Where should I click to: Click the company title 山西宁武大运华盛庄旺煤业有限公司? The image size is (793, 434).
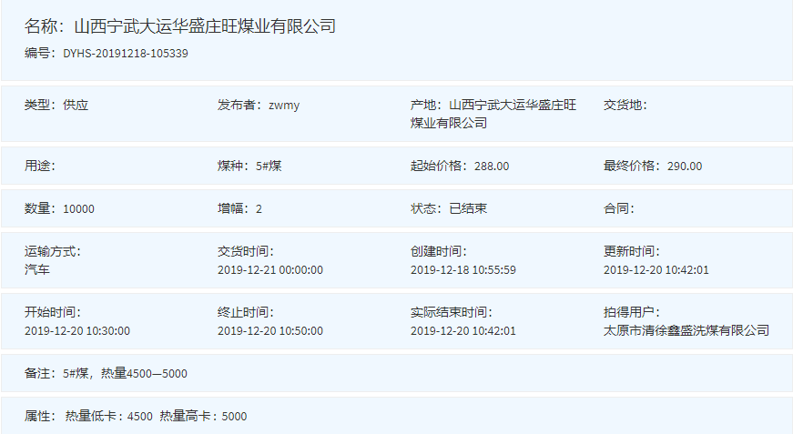[205, 26]
